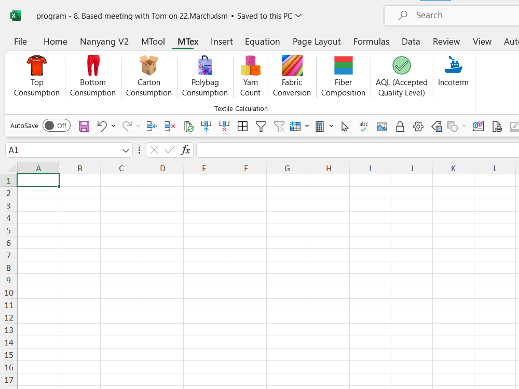Launch the Carton Consumption tool
The height and width of the screenshot is (389, 519).
[148, 76]
